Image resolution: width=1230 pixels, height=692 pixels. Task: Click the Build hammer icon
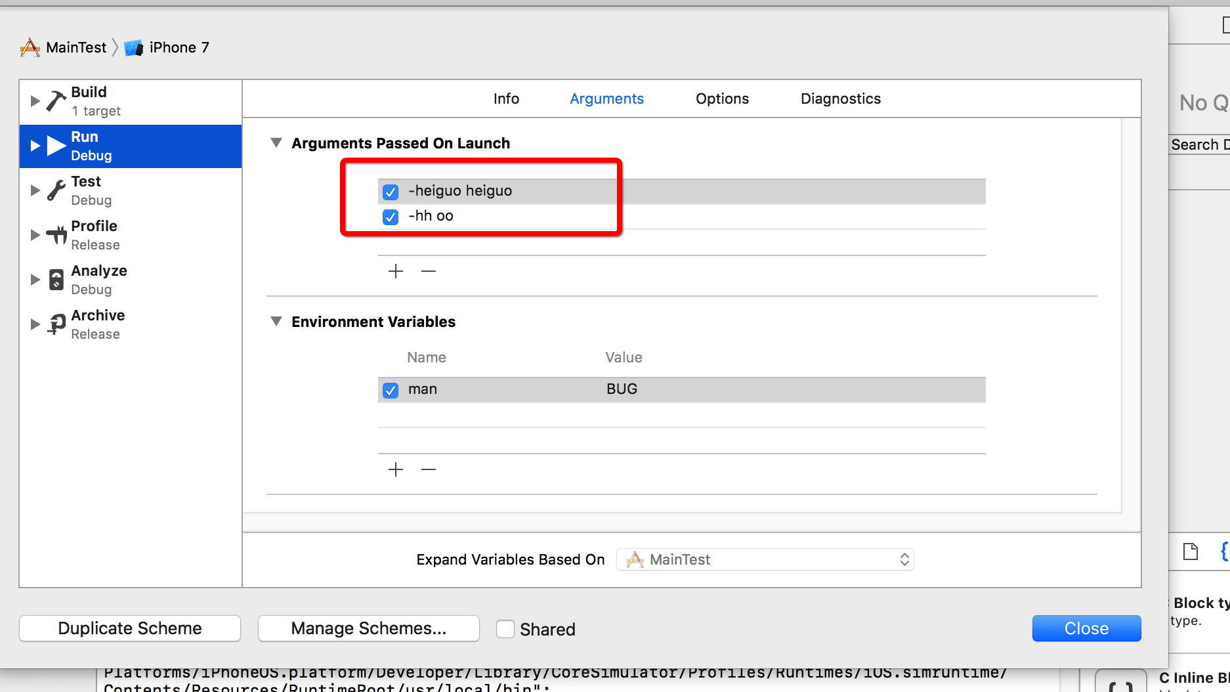pyautogui.click(x=56, y=100)
